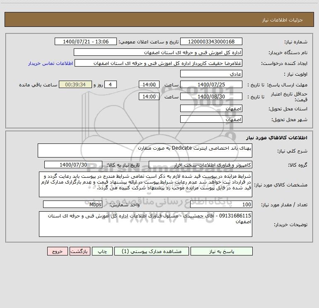This screenshot has height=308, width=319.
Task: Click the request creator field غلامرضا حقیقت
Action: point(159,63)
